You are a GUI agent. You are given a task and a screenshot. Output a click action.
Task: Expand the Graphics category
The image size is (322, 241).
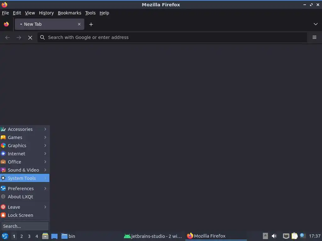click(x=25, y=146)
